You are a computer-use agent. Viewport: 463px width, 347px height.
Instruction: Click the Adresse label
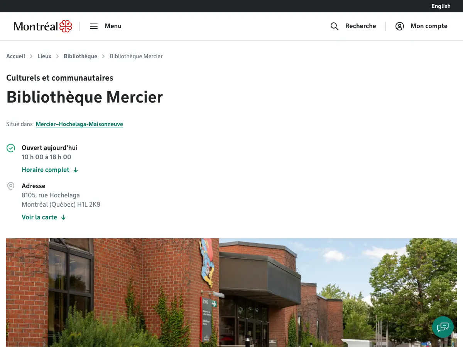(x=34, y=186)
